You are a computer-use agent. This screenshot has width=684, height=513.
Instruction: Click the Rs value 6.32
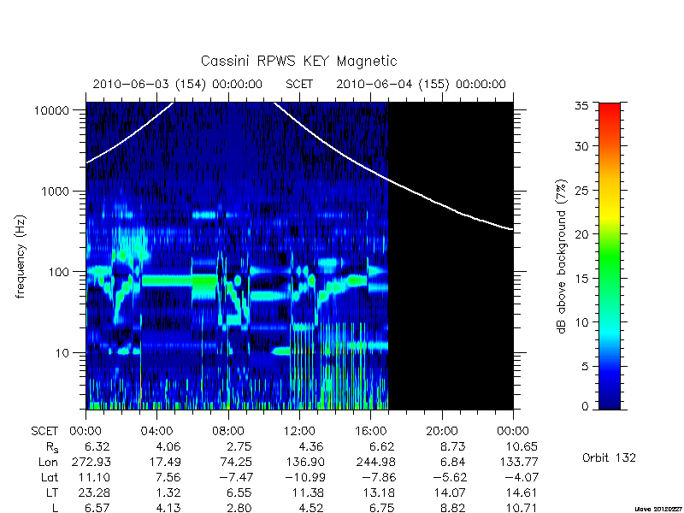coord(97,446)
